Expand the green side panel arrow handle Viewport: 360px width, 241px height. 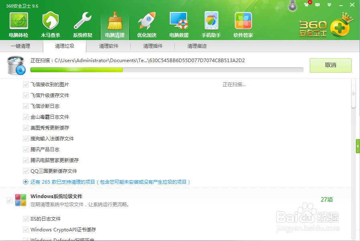(358, 146)
